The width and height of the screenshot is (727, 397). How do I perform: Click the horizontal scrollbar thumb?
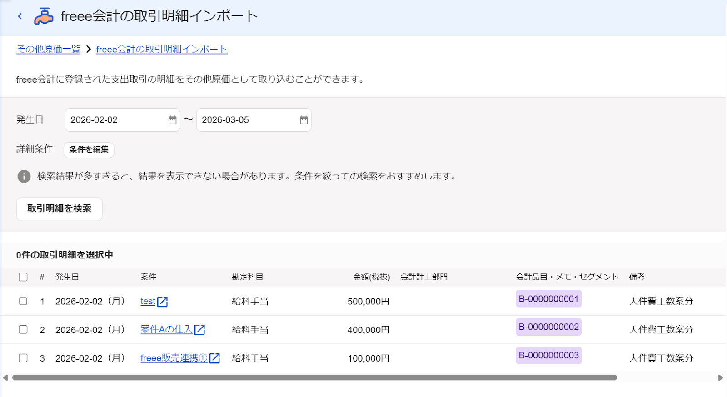pos(314,377)
